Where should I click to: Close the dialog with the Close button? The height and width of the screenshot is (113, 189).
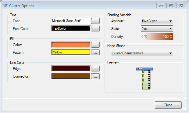click(x=168, y=105)
